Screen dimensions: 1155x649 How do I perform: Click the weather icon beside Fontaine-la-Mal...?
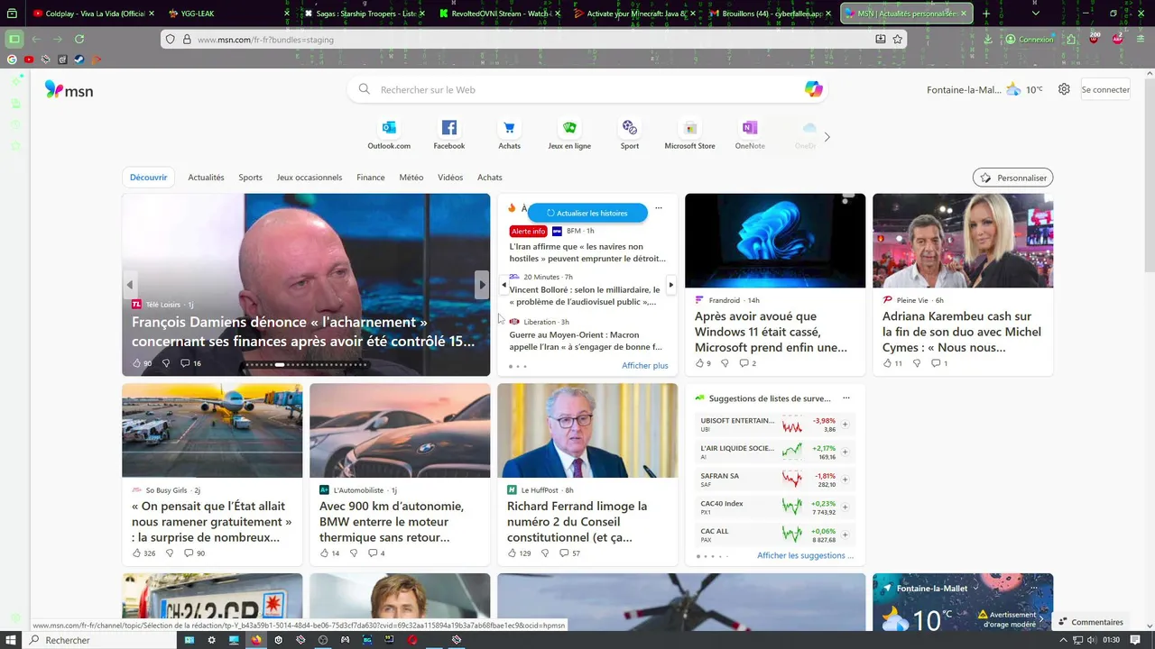(1013, 89)
